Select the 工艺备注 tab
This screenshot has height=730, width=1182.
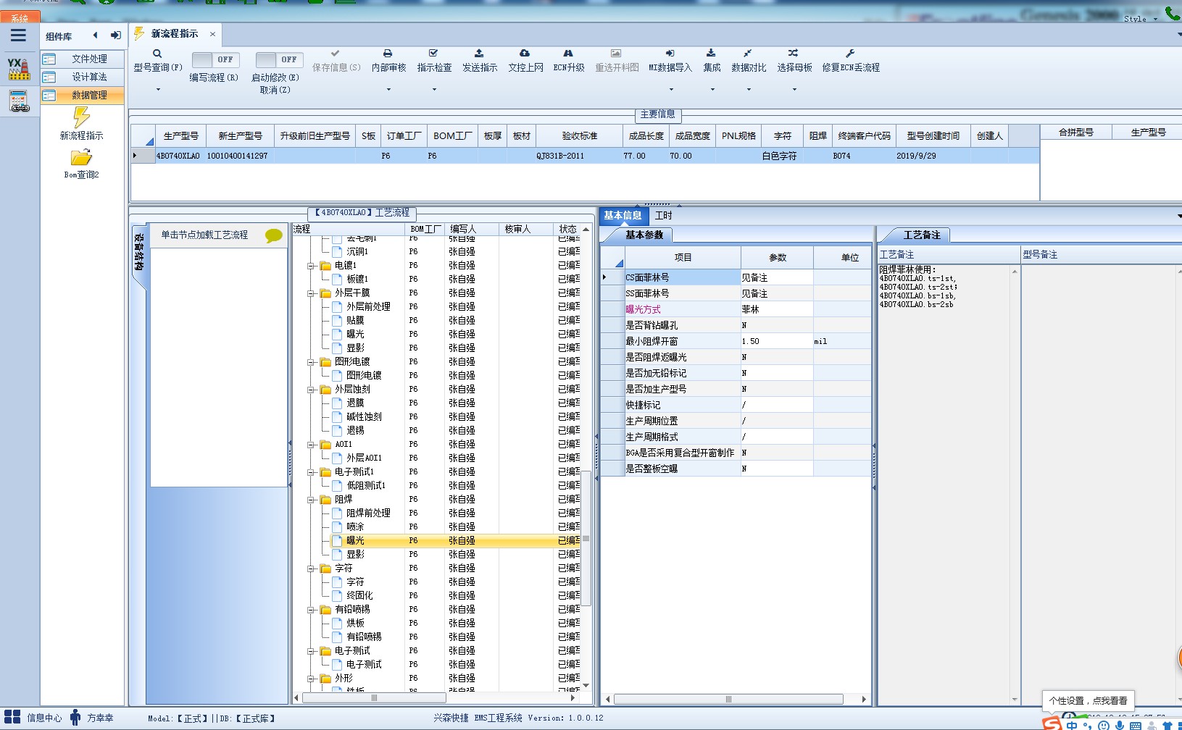(922, 235)
